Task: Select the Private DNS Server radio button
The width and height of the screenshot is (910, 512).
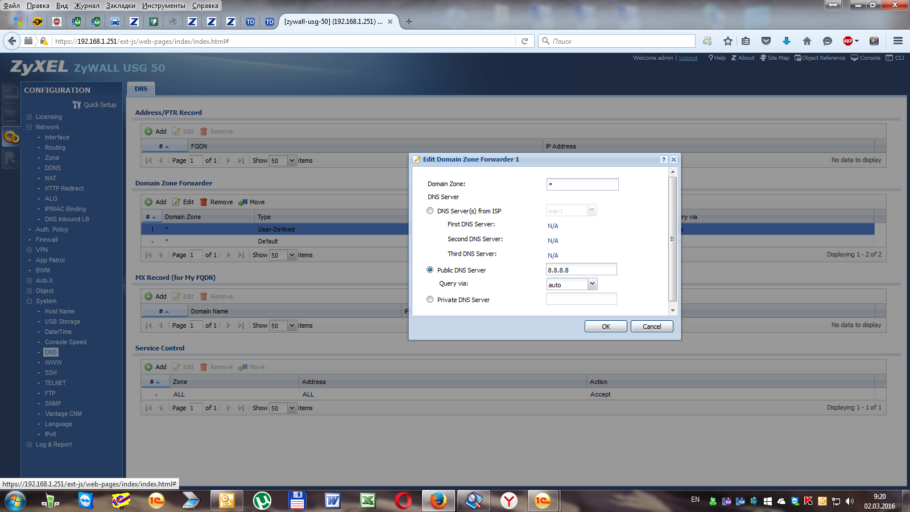Action: 430,299
